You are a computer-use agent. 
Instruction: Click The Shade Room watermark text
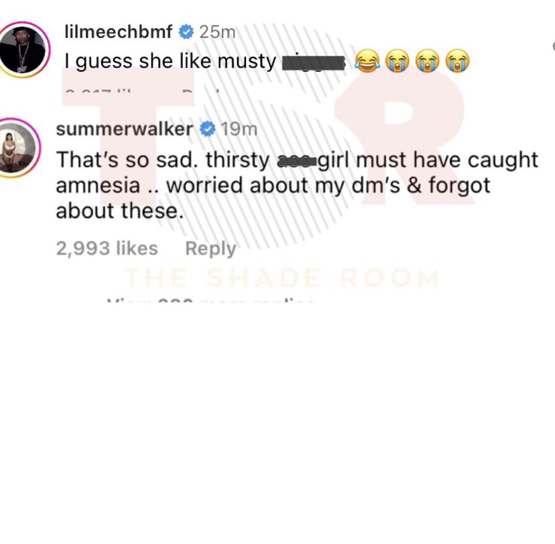(282, 278)
